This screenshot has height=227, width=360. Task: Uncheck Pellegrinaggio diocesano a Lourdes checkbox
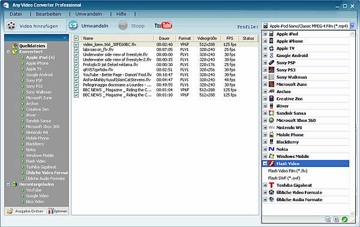(76, 85)
